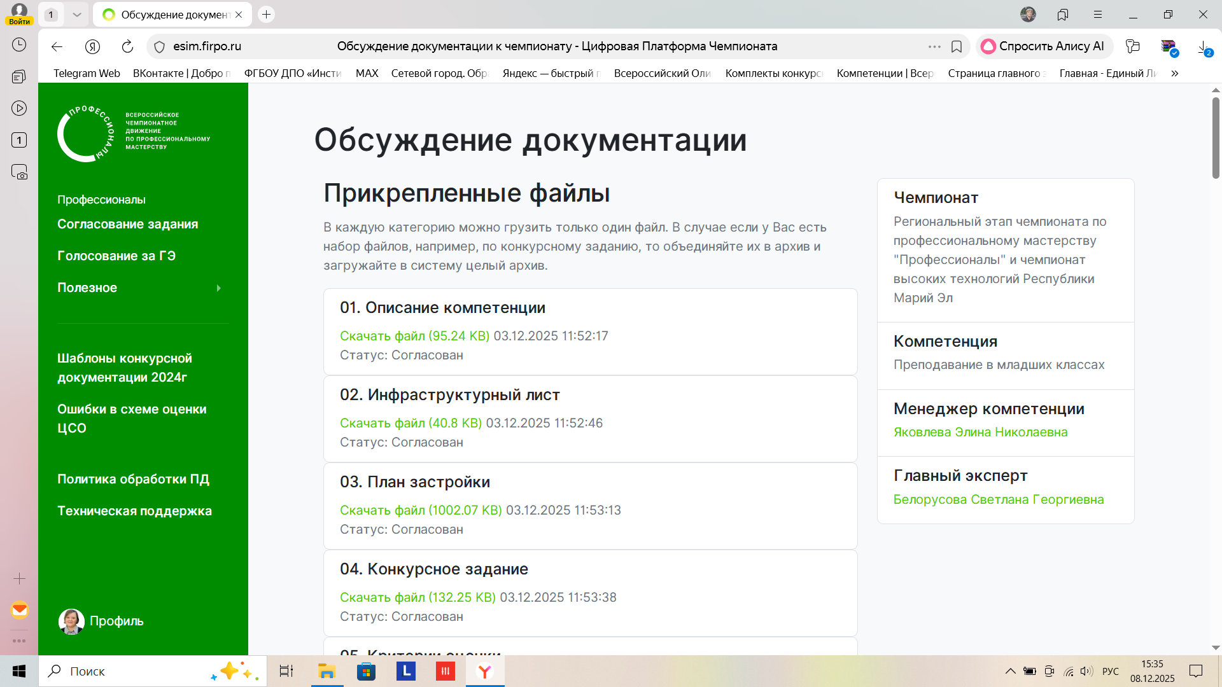Open manager link Яковлева Элина Николаевна
Screen dimensions: 1222x687
(x=980, y=432)
